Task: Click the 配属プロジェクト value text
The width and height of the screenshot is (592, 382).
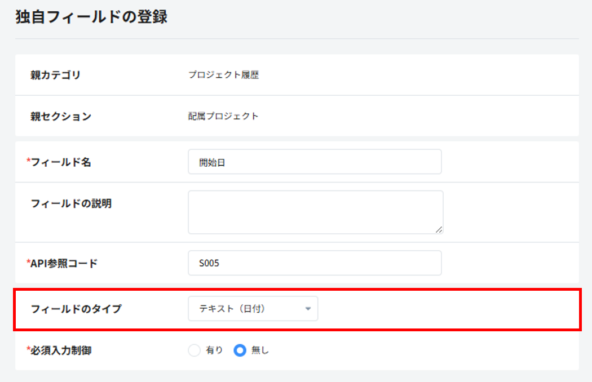Action: 223,117
